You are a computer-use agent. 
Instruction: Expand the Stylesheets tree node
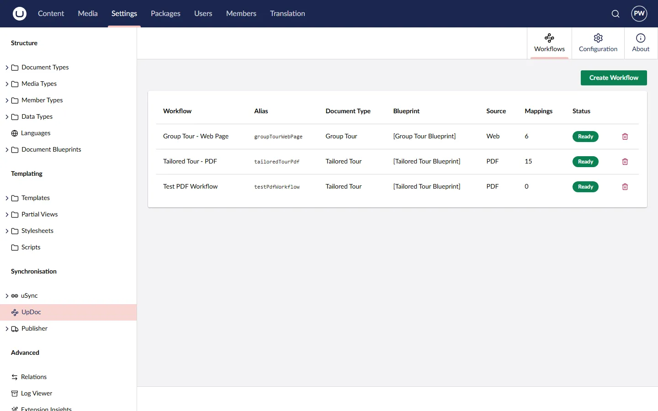tap(7, 231)
